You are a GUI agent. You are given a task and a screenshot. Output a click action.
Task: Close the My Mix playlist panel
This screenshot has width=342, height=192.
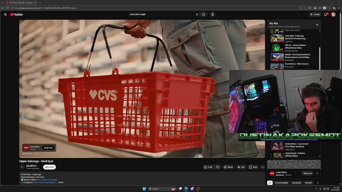coord(317,25)
